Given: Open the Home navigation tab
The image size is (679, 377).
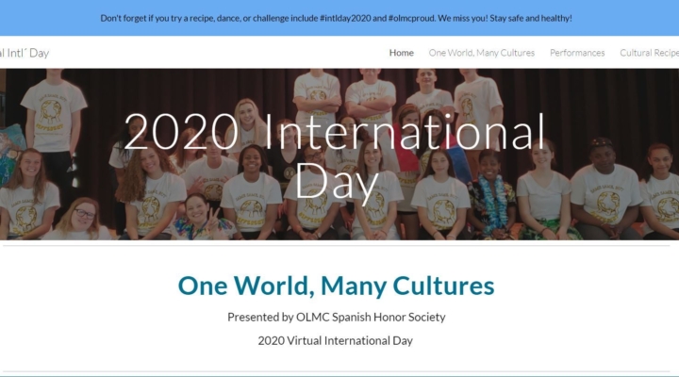Looking at the screenshot, I should (x=401, y=53).
